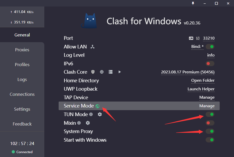Click the random port icon beside 33210
Screen dimensions: 234x157
(198, 38)
